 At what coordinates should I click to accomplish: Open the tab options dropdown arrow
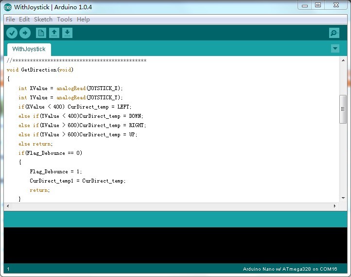pos(335,48)
